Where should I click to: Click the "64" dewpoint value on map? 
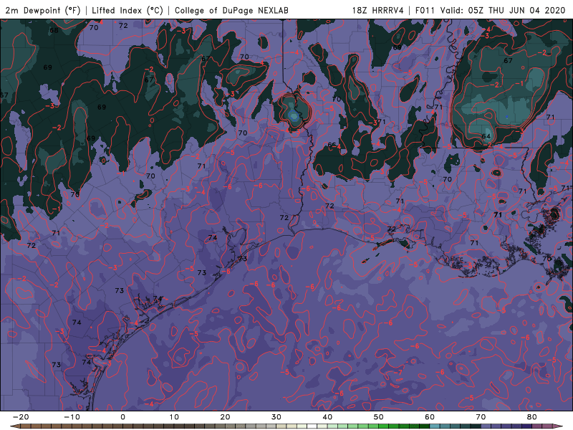tap(486, 136)
